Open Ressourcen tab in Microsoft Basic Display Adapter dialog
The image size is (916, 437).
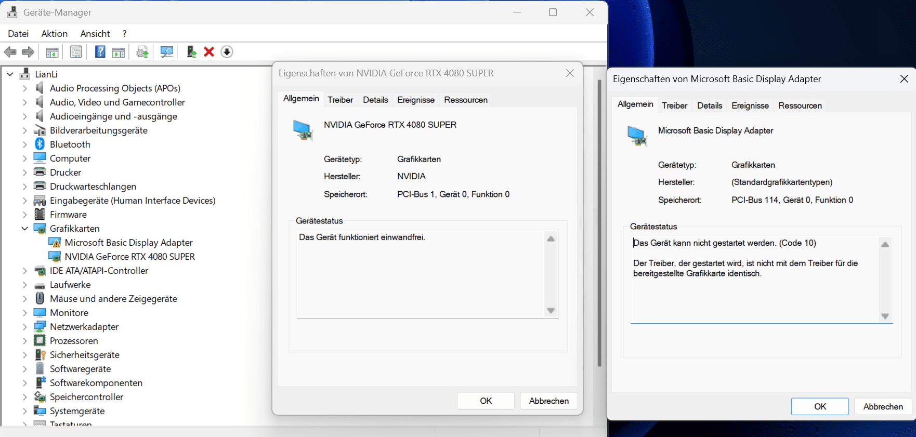[800, 105]
